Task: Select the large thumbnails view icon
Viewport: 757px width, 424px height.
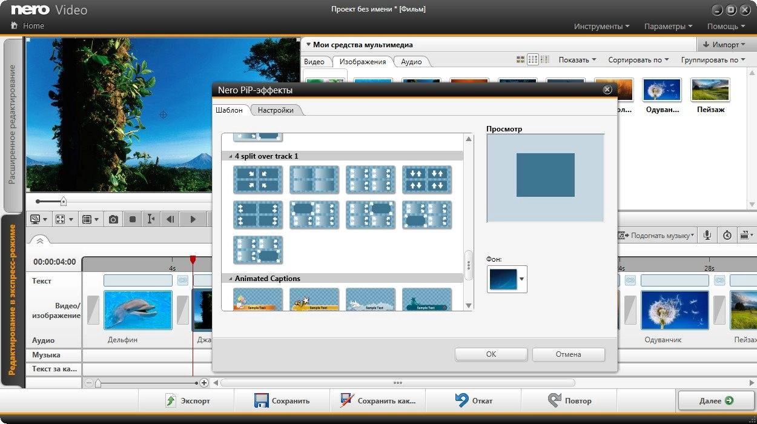Action: [x=520, y=59]
